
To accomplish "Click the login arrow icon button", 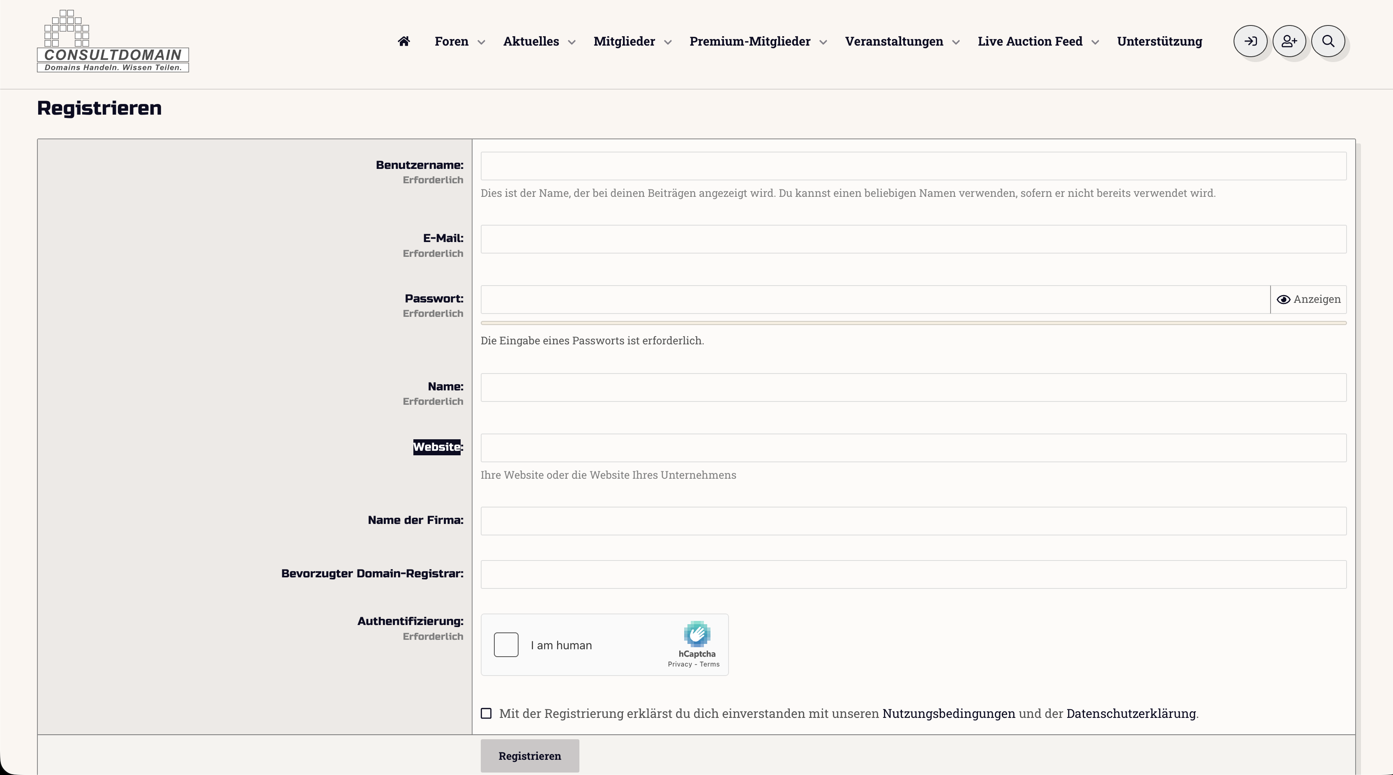I will point(1250,42).
